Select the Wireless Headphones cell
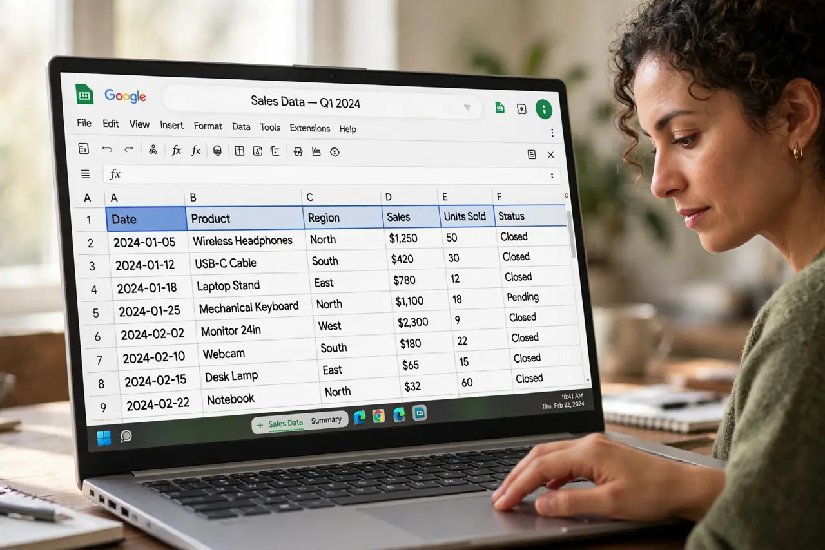The height and width of the screenshot is (550, 825). [246, 241]
